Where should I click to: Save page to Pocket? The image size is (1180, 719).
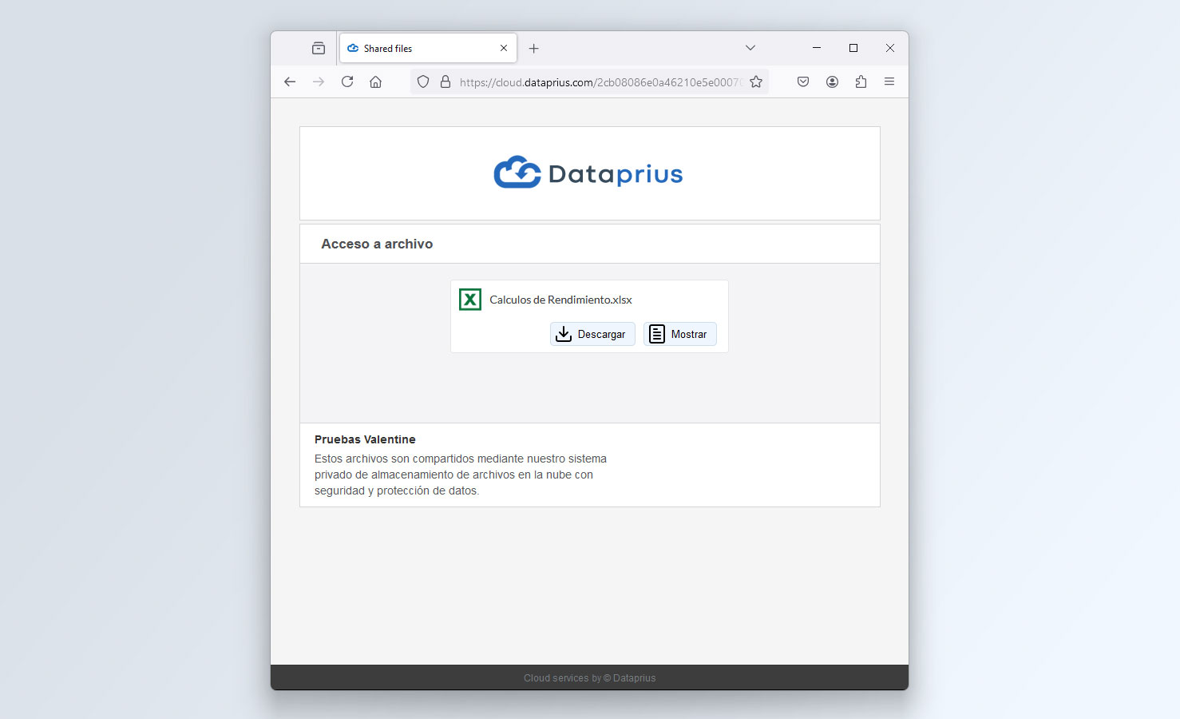click(803, 81)
